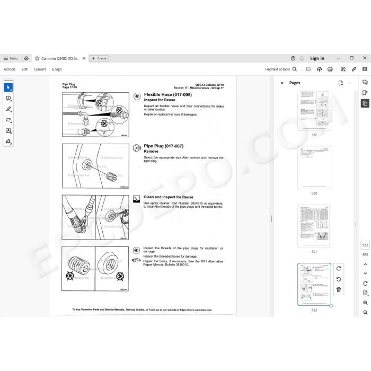The height and width of the screenshot is (371, 371).
Task: Zoom out with magnifier minus
Action: click(365, 313)
